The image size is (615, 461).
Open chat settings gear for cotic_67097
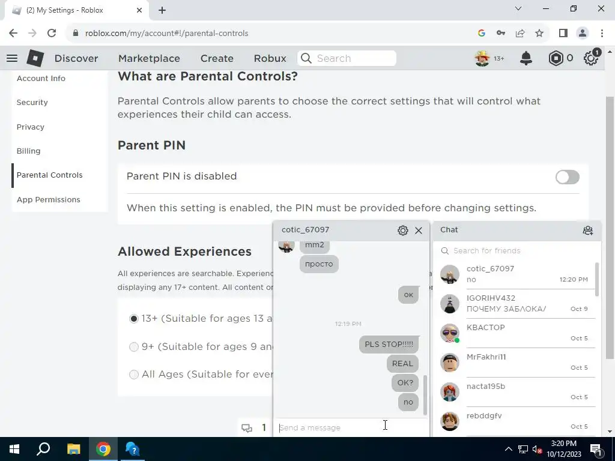(x=403, y=230)
